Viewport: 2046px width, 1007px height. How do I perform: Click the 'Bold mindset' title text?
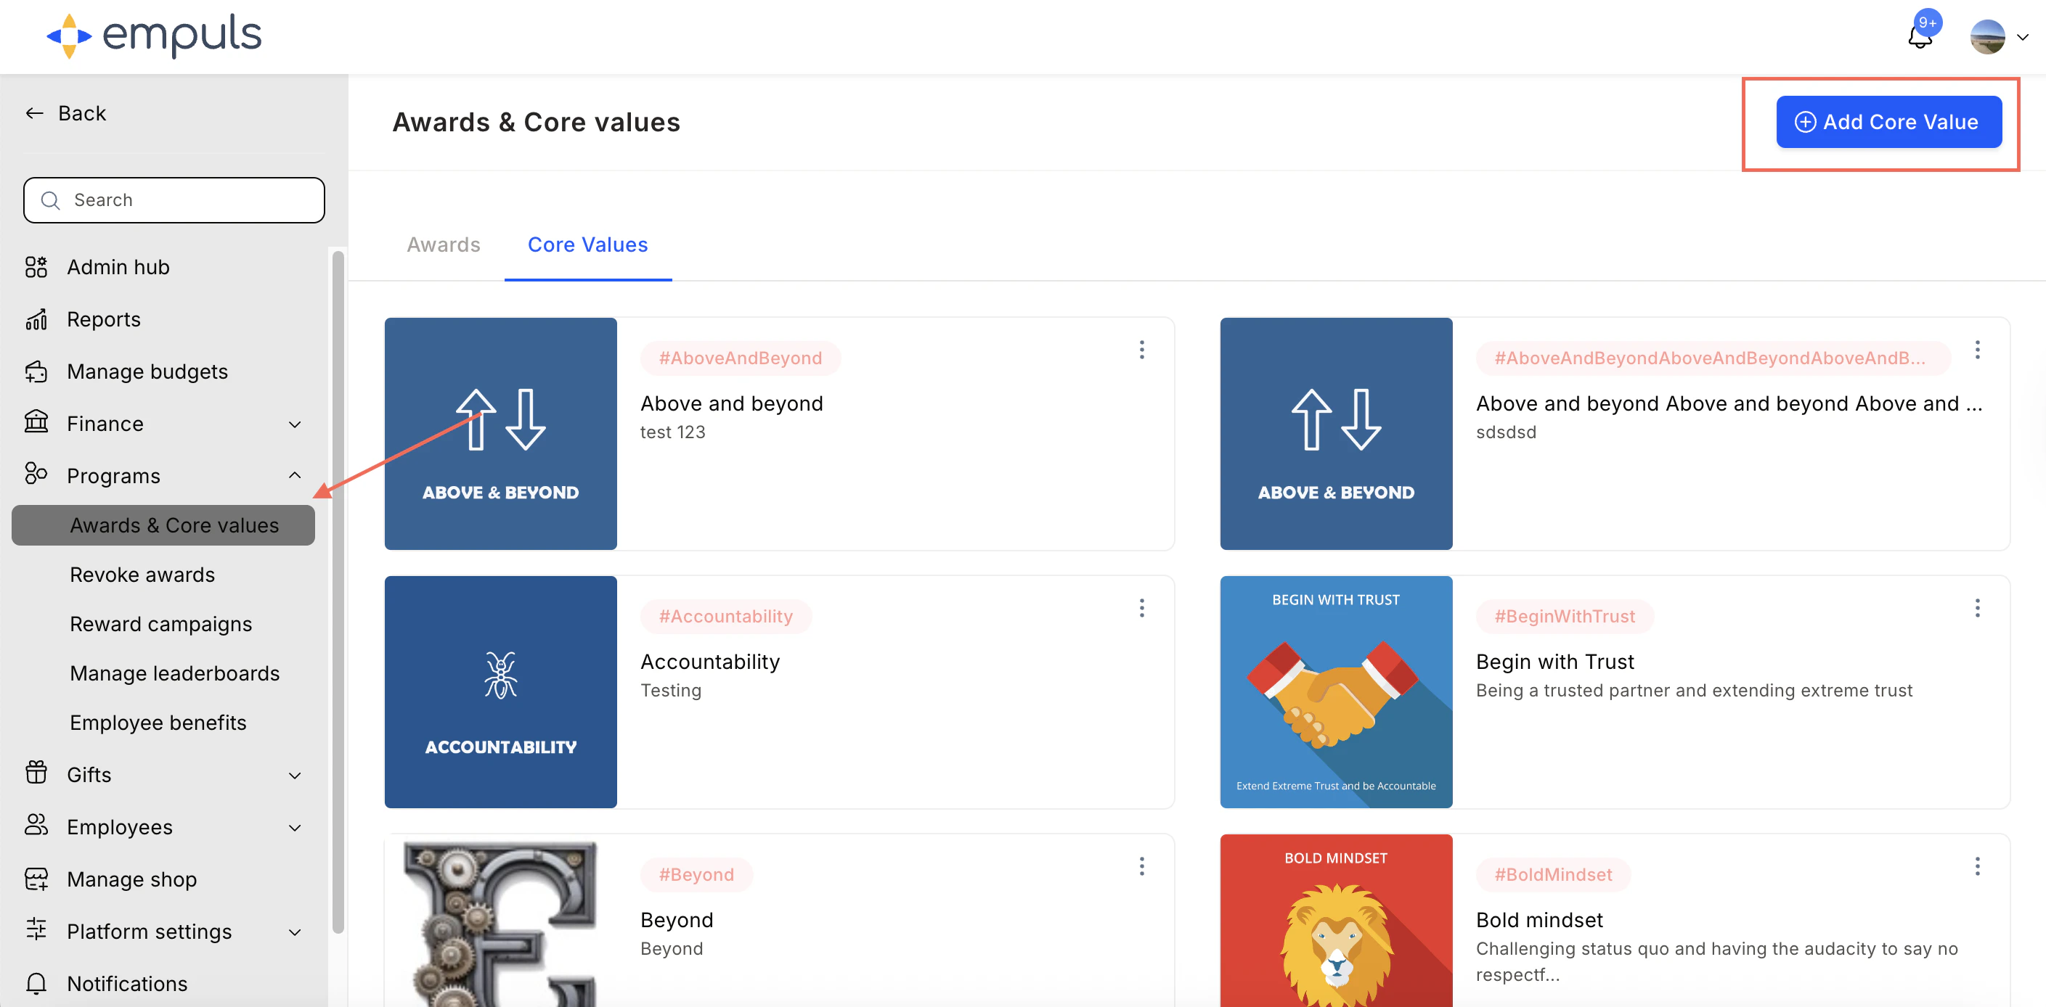1539,920
